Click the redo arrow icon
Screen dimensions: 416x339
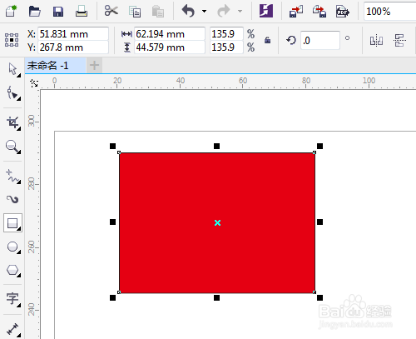[x=224, y=11]
